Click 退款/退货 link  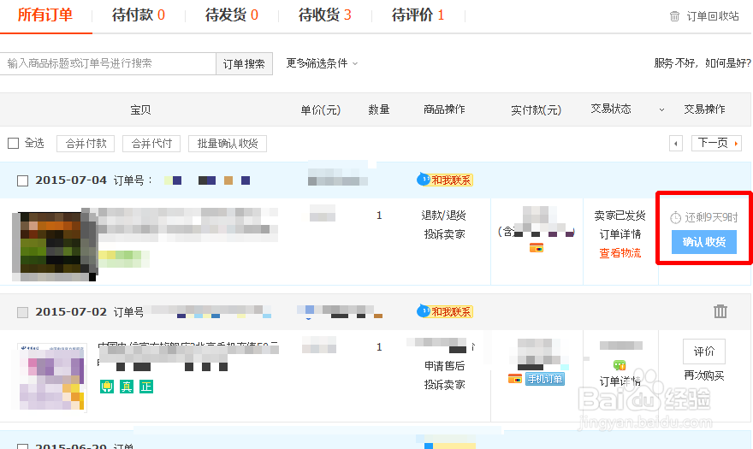pos(444,216)
